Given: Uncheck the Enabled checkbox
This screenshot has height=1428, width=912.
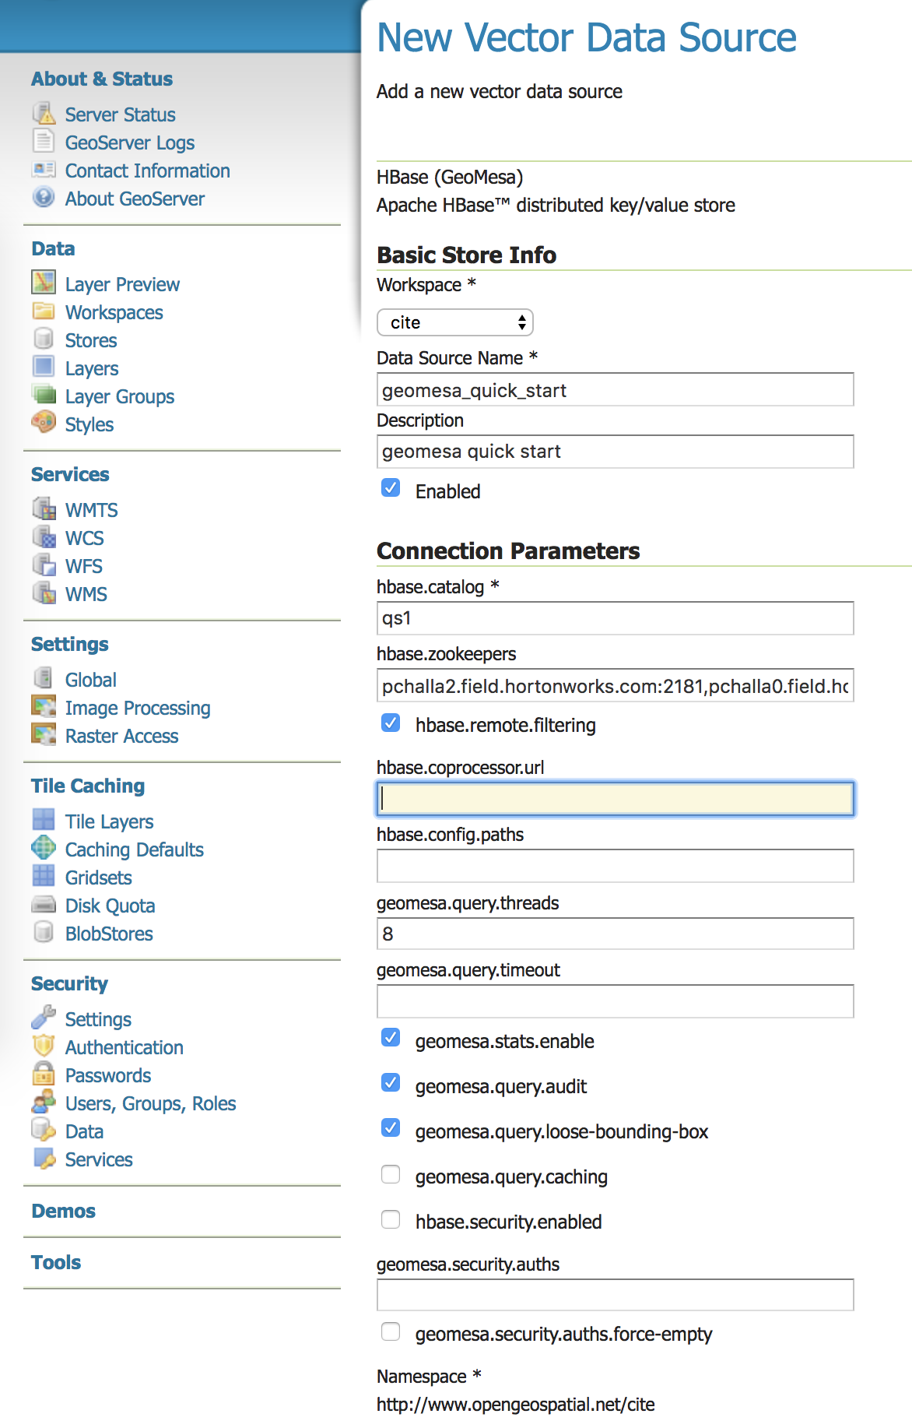Looking at the screenshot, I should [x=391, y=489].
